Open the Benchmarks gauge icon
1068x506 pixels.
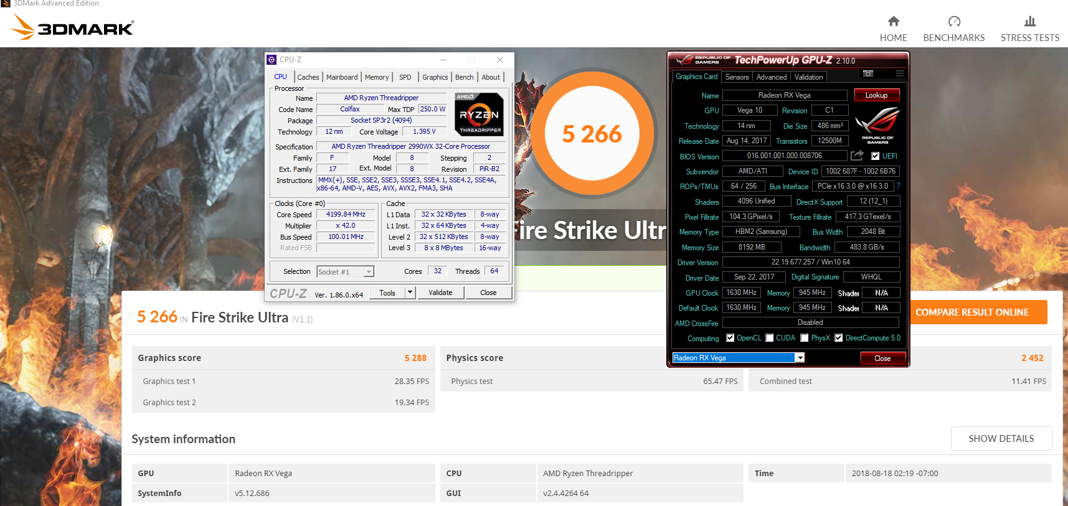click(954, 21)
